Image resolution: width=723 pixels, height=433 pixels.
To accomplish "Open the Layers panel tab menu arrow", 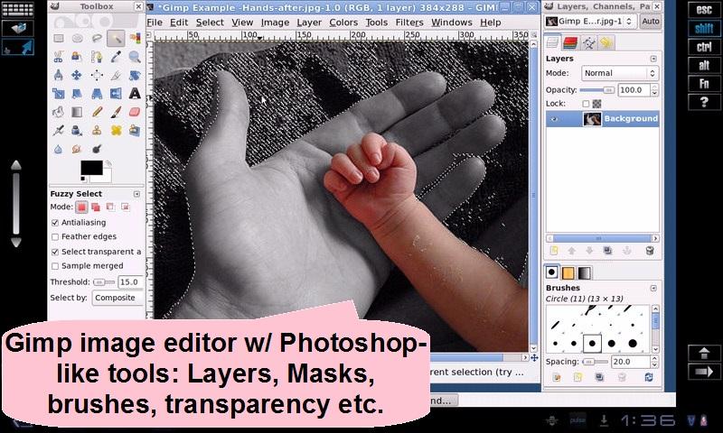I will tap(653, 59).
